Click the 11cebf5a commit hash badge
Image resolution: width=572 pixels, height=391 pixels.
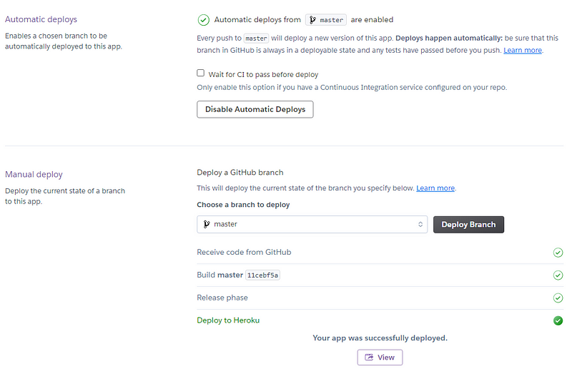[262, 275]
